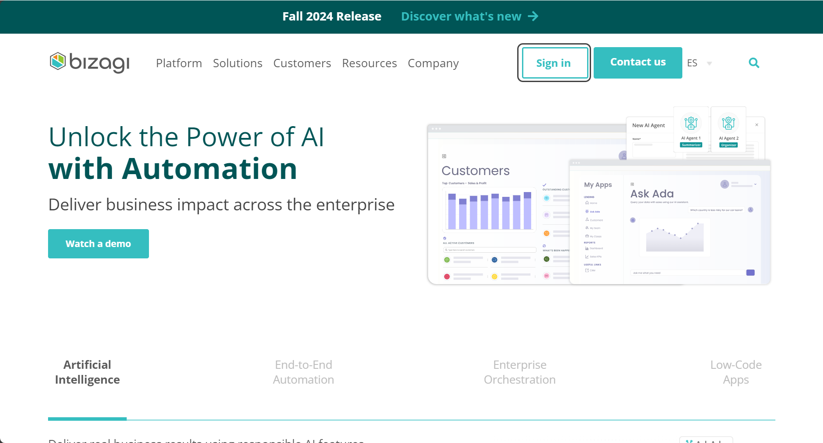Switch to the End-to-End Automation tab

304,372
